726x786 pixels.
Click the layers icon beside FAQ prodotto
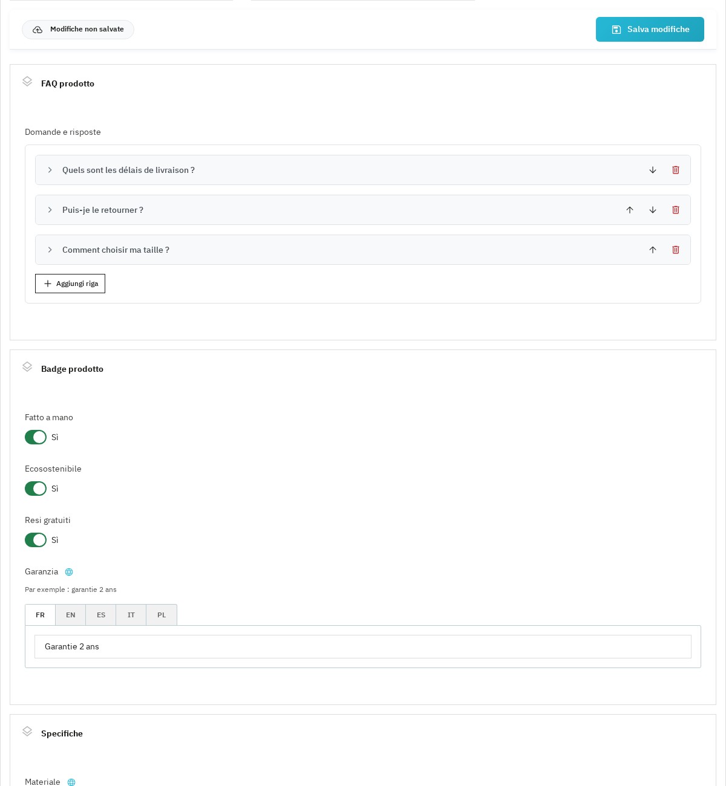tap(27, 82)
